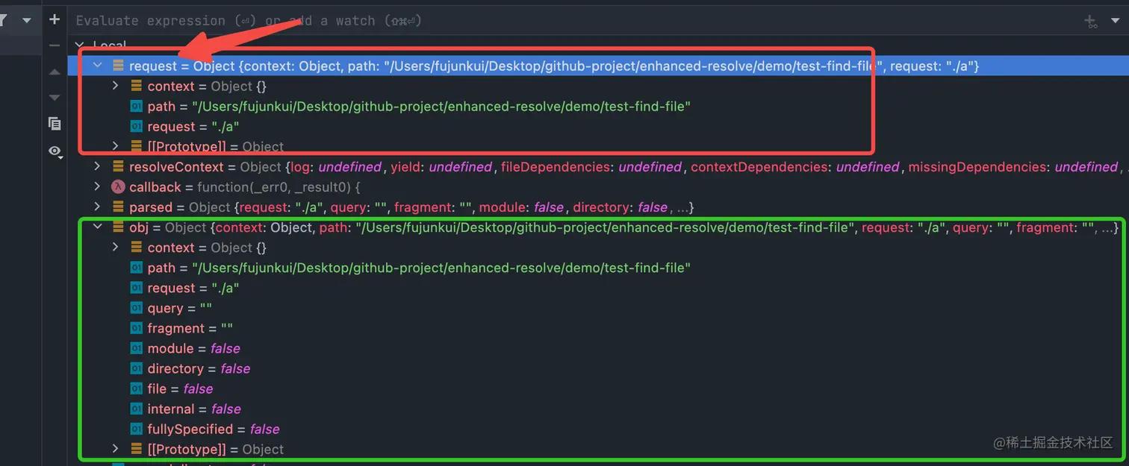Open the expression history dropdown arrow

click(1116, 21)
